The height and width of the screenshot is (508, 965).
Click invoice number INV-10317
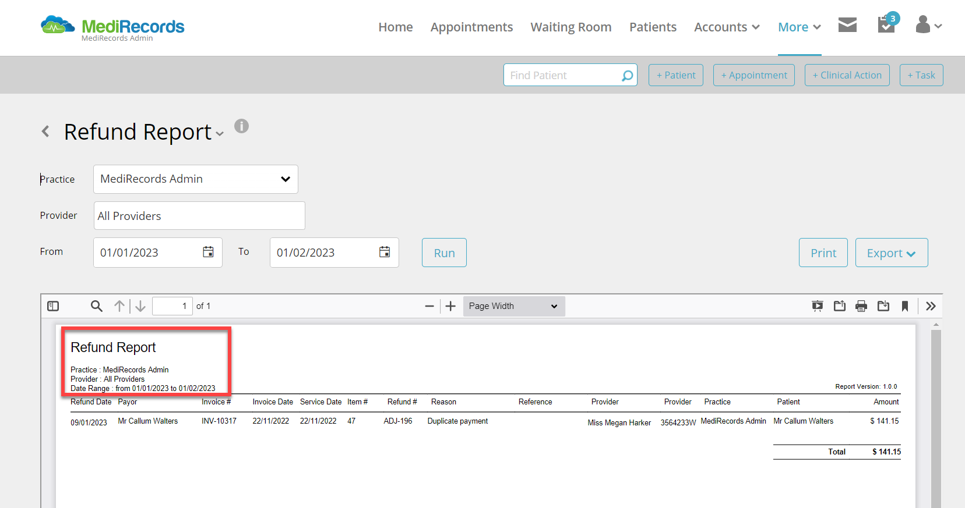pyautogui.click(x=219, y=421)
